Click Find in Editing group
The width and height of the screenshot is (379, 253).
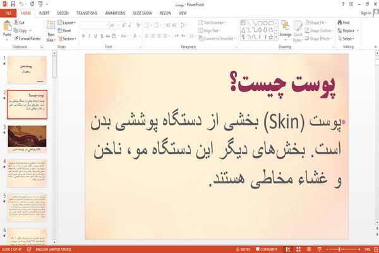pyautogui.click(x=344, y=23)
